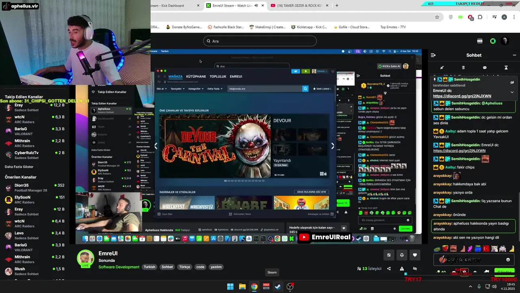
Task: Select the code tag
Action: 200,267
